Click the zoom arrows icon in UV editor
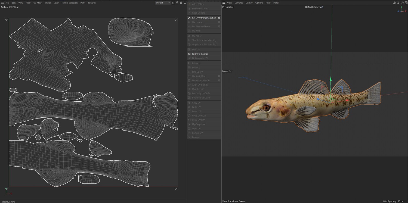The width and height of the screenshot is (408, 203). coord(185,3)
